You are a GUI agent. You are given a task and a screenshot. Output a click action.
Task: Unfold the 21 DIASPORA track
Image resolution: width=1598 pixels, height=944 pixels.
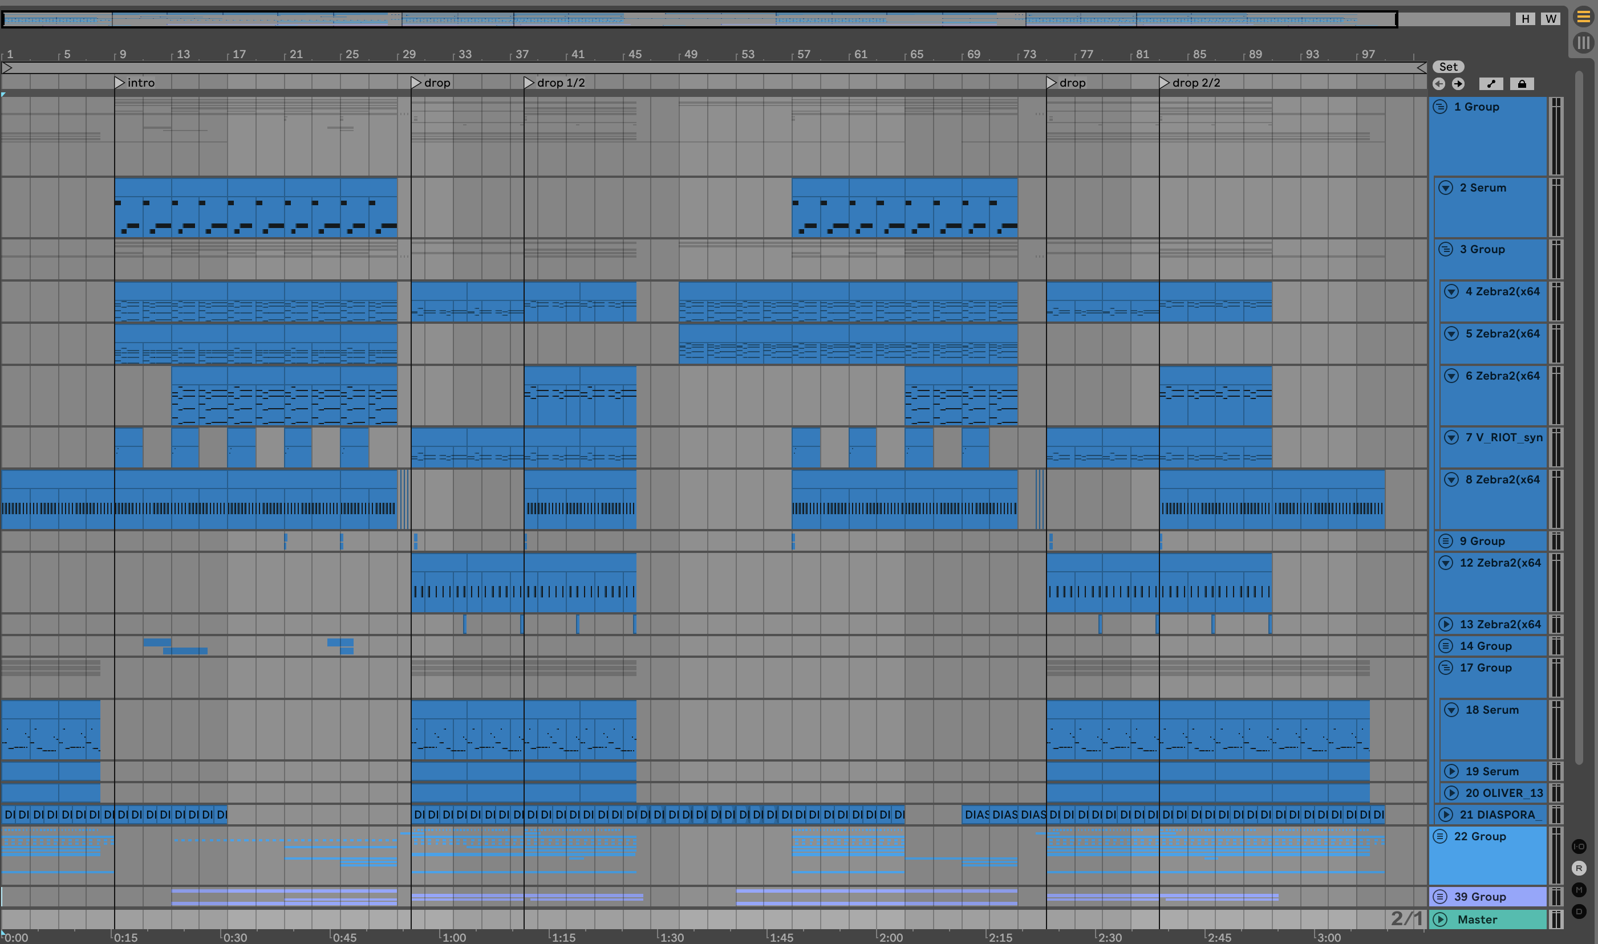coord(1446,814)
